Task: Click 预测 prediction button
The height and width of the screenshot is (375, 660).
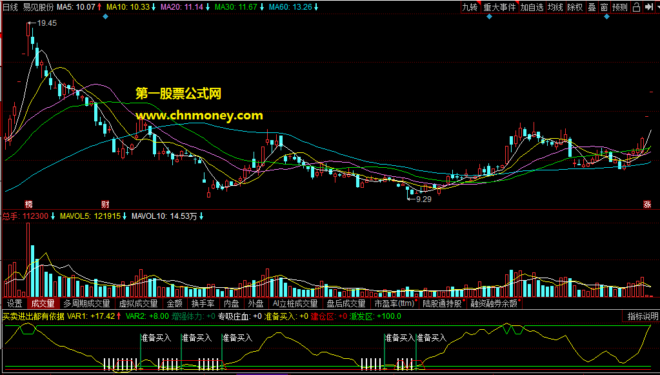Action: (620, 7)
